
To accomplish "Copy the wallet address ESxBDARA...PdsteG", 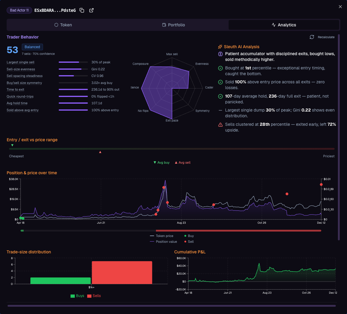I will click(x=82, y=10).
